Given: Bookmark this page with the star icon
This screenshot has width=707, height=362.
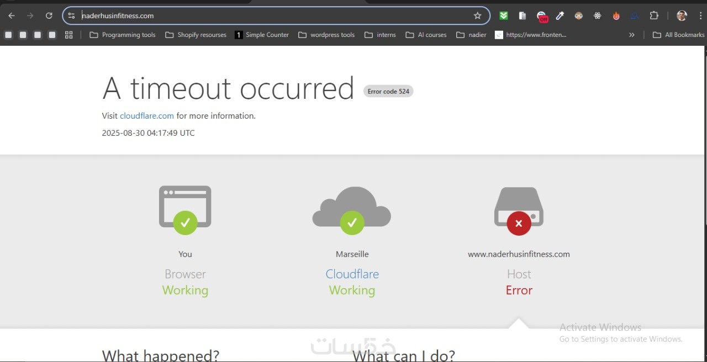Looking at the screenshot, I should (478, 16).
